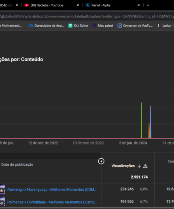Click thumbnail of Flamengo x Nova Iguaçu video
This screenshot has height=209, width=174.
click(2, 190)
